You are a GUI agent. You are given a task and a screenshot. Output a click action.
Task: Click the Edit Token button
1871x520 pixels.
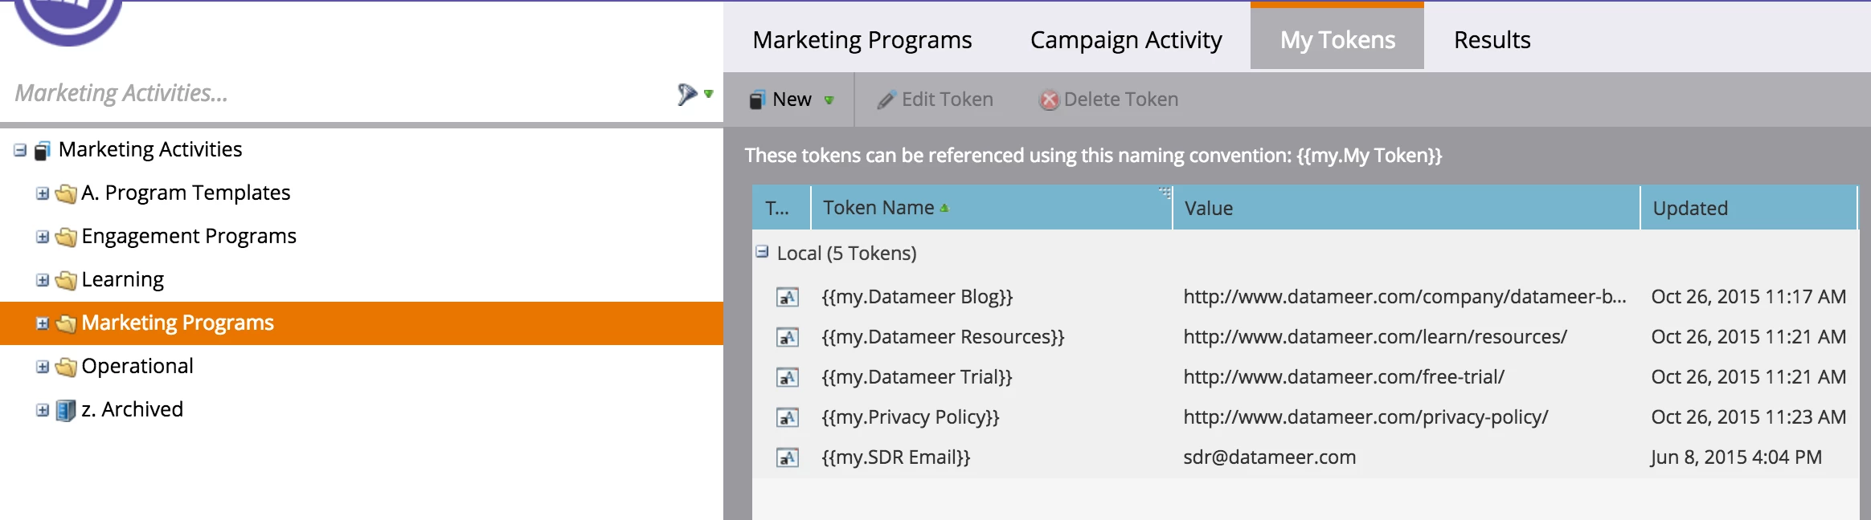pos(935,100)
